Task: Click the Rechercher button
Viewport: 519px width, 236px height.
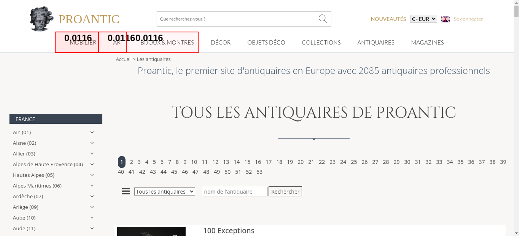Action: [x=285, y=192]
